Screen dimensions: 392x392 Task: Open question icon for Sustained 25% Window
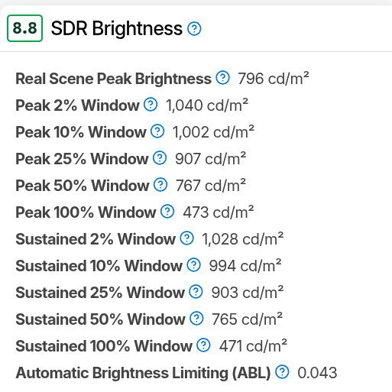click(196, 292)
